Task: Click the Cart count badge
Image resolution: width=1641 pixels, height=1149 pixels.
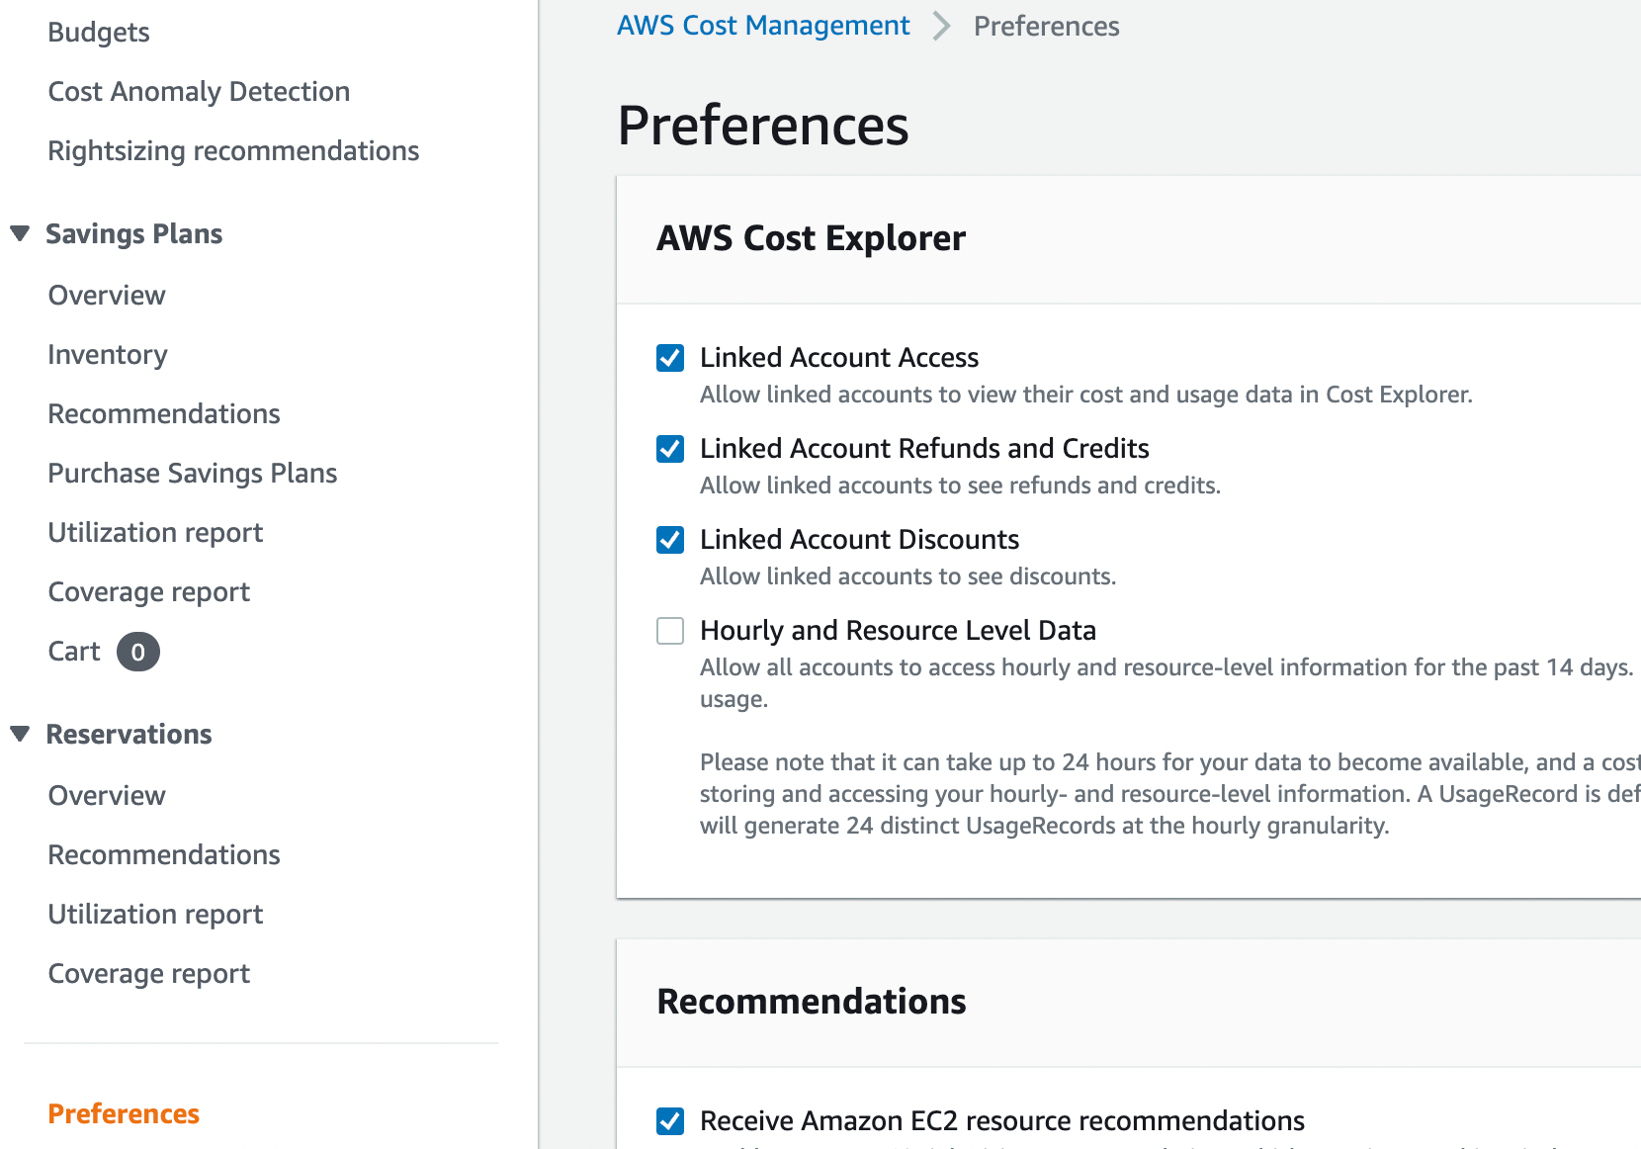Action: tap(137, 652)
